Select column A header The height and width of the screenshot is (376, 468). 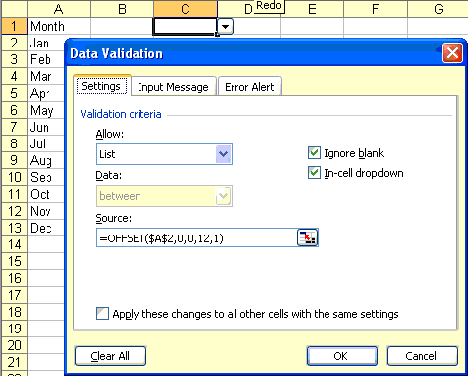pos(58,9)
